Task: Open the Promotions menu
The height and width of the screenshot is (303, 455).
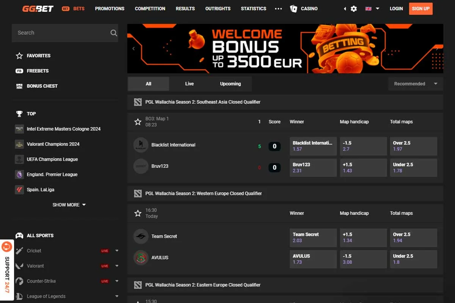Action: point(110,8)
